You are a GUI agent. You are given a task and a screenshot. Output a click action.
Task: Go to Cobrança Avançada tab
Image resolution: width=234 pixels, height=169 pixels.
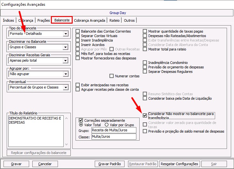(x=90, y=20)
